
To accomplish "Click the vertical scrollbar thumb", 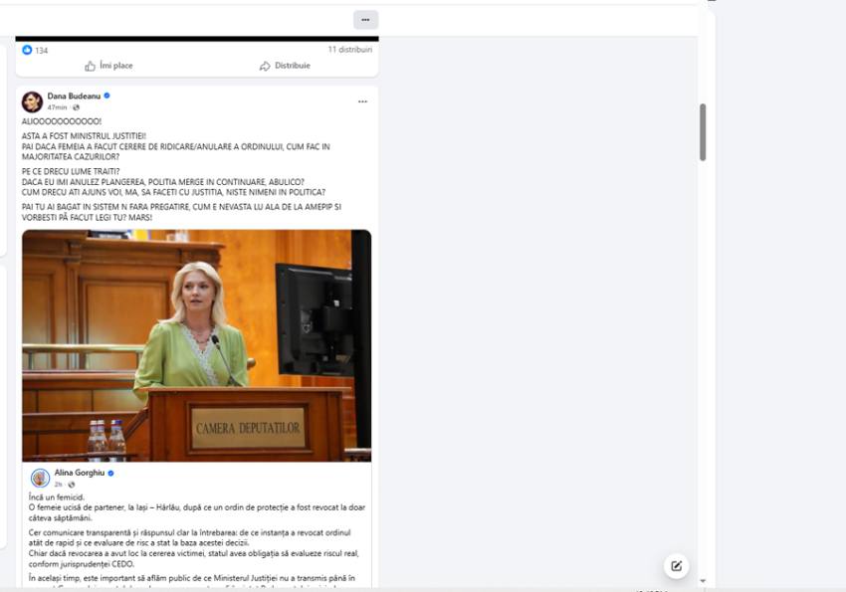I will (703, 131).
